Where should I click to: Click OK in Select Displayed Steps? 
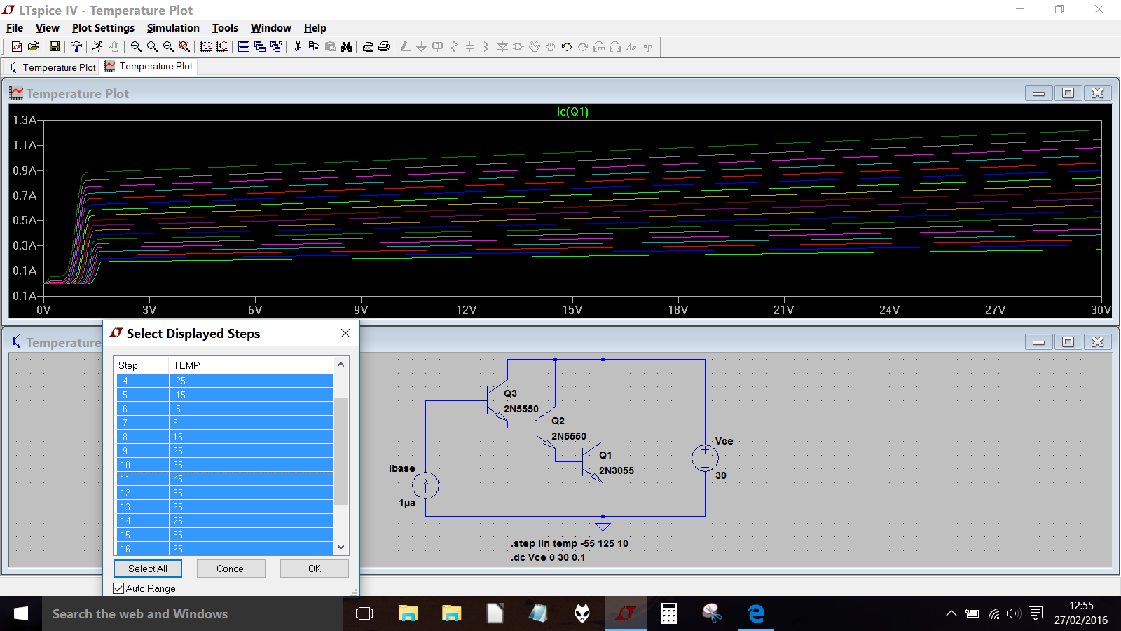[x=315, y=569]
